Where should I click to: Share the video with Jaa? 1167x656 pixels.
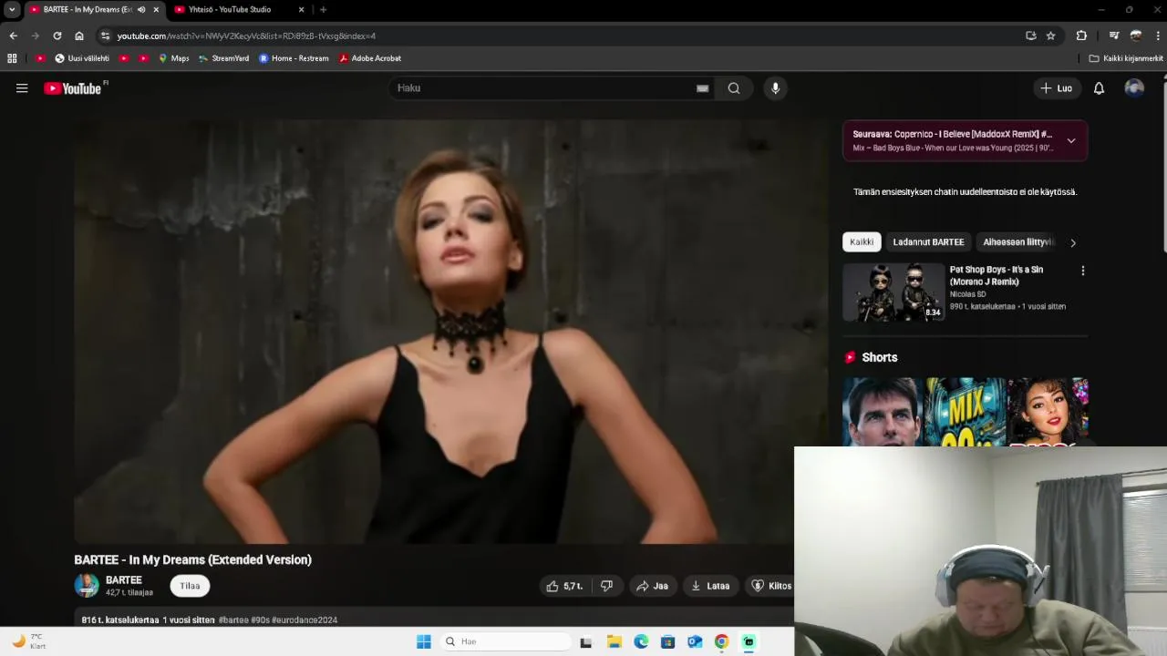653,586
